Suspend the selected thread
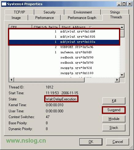 [x=114, y=110]
